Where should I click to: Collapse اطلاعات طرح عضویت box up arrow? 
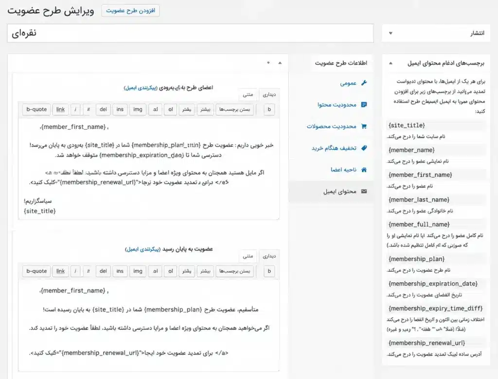tap(280, 63)
